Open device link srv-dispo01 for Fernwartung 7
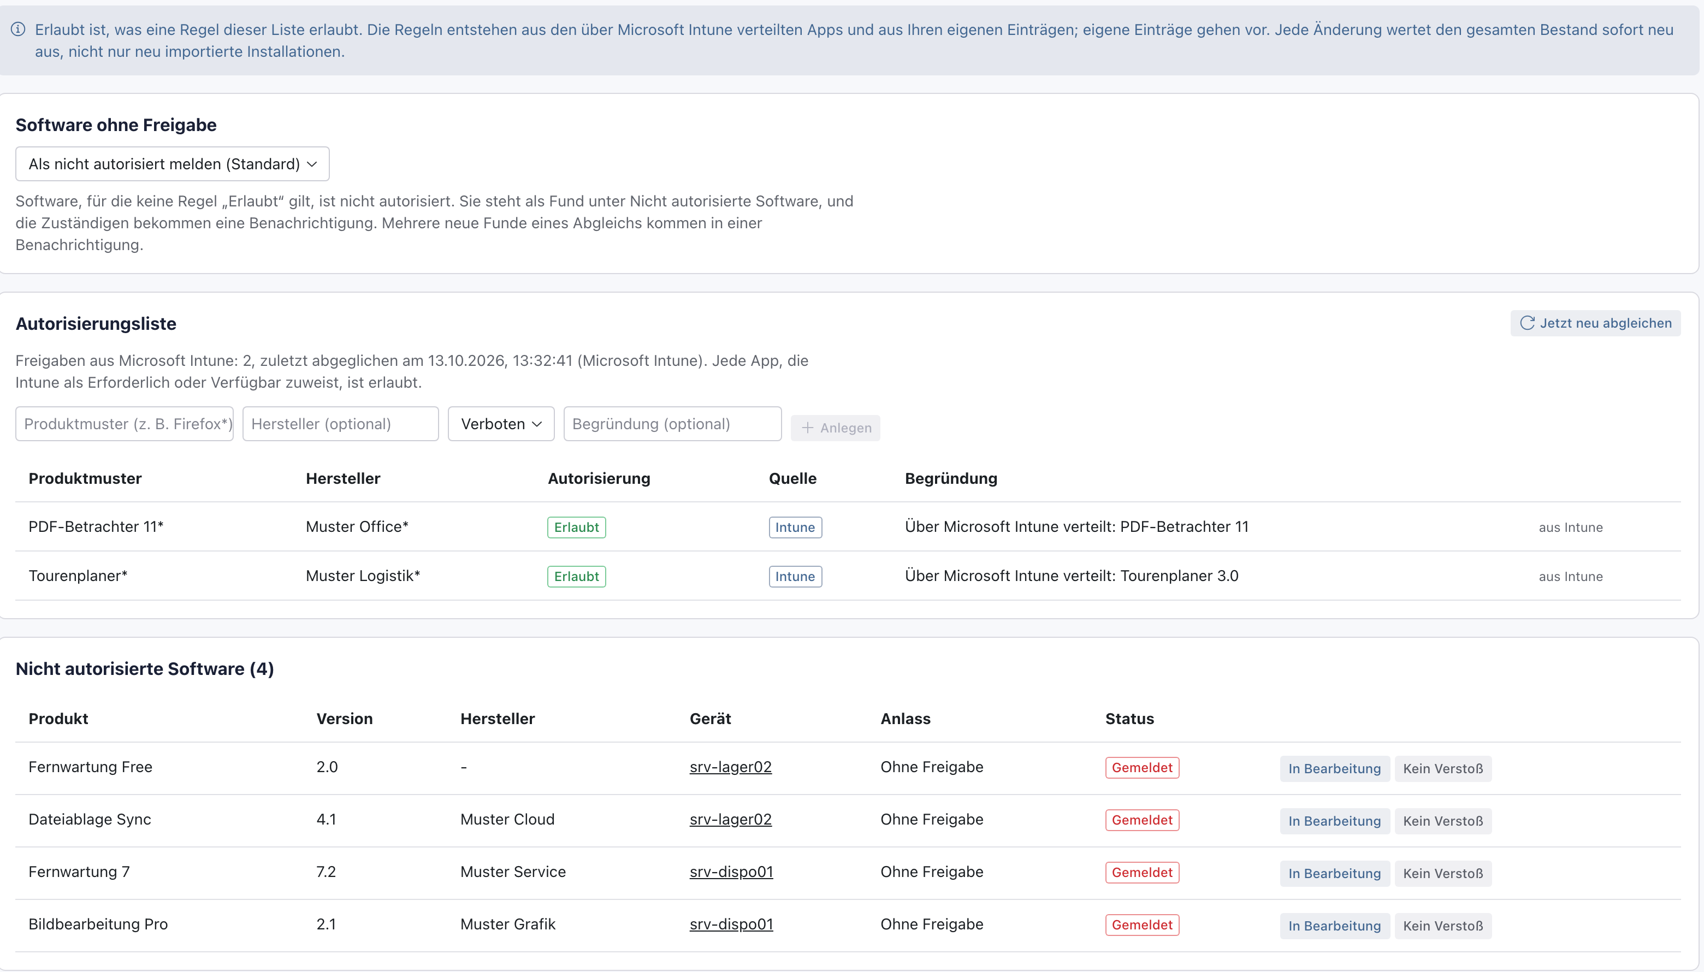This screenshot has height=972, width=1704. point(731,872)
